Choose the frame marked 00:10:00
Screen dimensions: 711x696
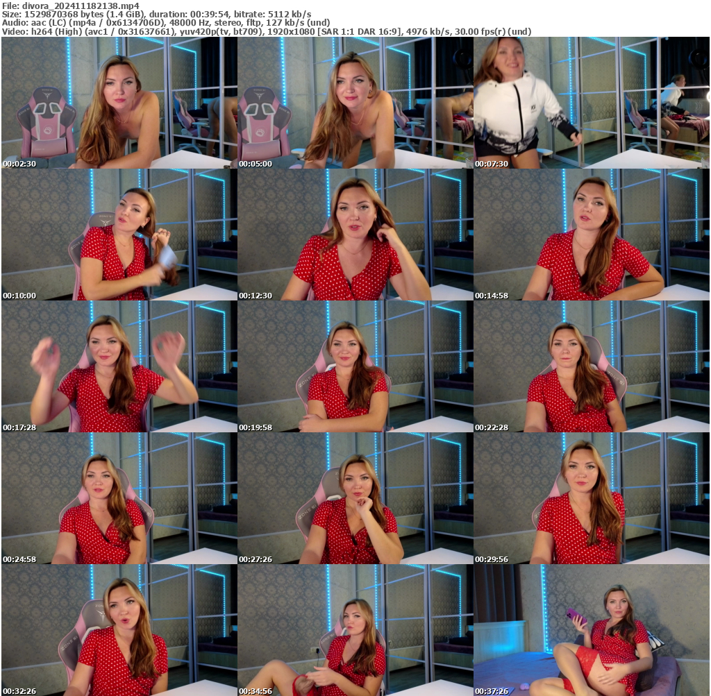(x=119, y=235)
